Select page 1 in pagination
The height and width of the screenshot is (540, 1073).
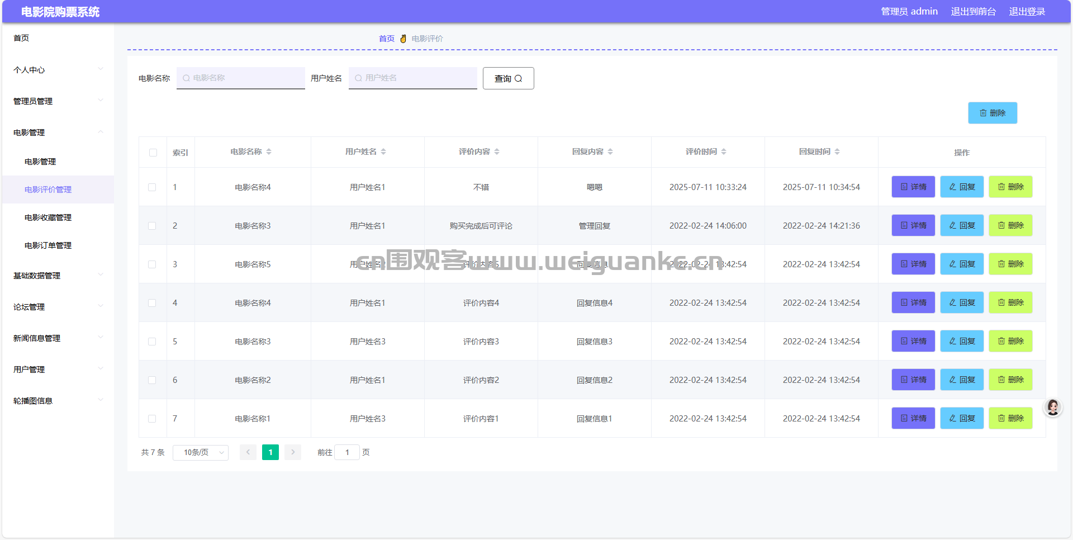(x=270, y=452)
